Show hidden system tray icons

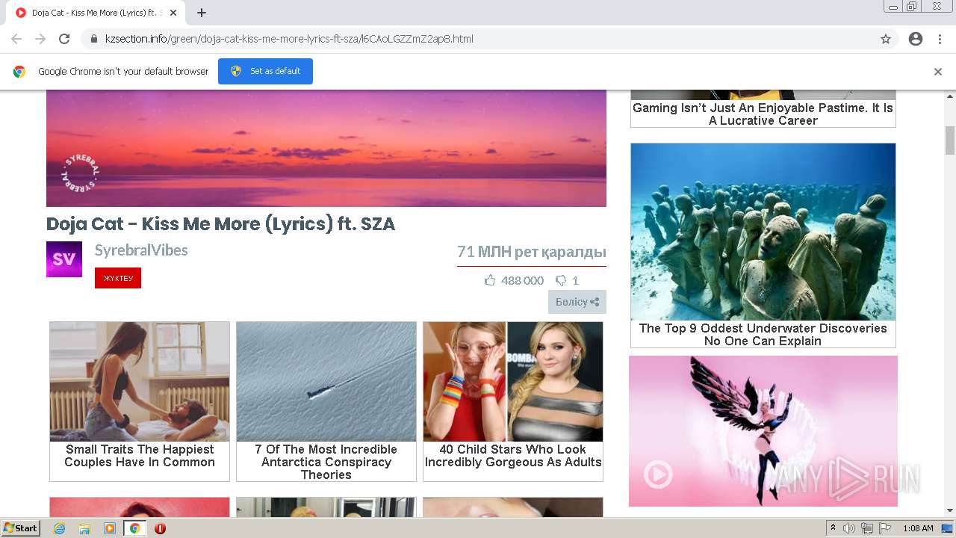833,528
